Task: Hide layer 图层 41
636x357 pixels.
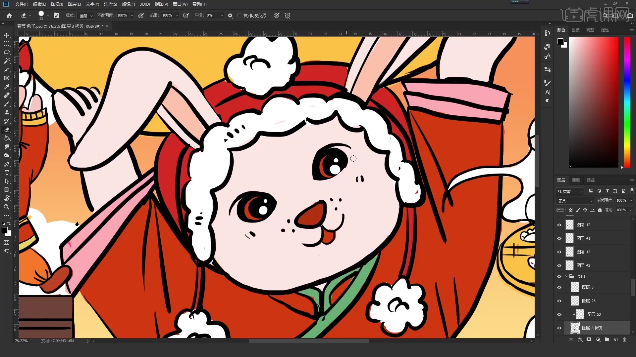Action: (x=559, y=238)
